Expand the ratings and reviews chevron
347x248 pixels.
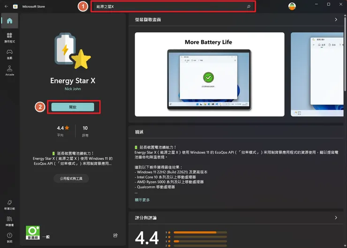(x=336, y=218)
